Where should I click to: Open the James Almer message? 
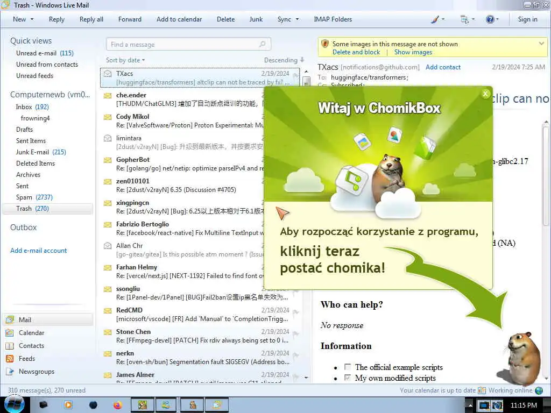200,377
